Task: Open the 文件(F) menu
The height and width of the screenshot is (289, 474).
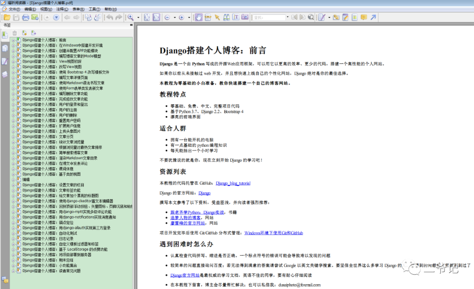Action: (x=14, y=9)
